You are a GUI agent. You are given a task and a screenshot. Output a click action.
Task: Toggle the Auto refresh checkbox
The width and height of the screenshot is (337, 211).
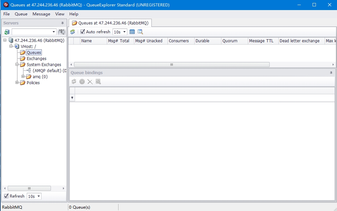pyautogui.click(x=83, y=32)
